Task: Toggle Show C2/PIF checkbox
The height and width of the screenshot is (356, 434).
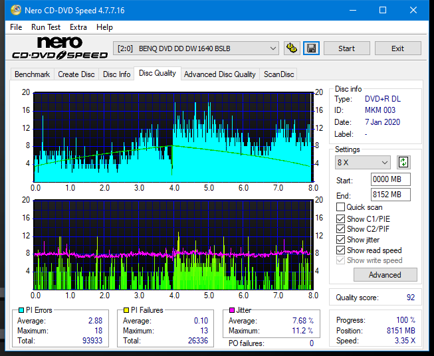Action: coord(340,229)
